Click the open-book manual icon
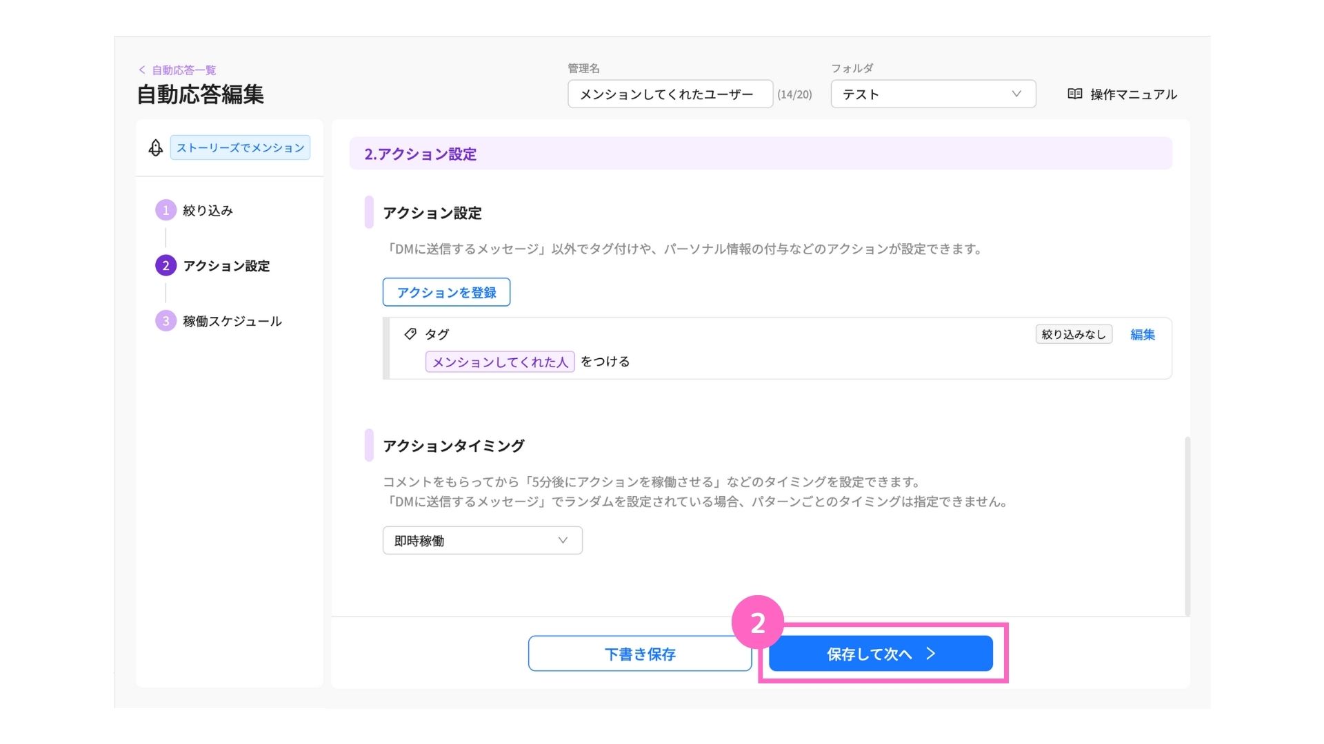1324x744 pixels. 1074,94
